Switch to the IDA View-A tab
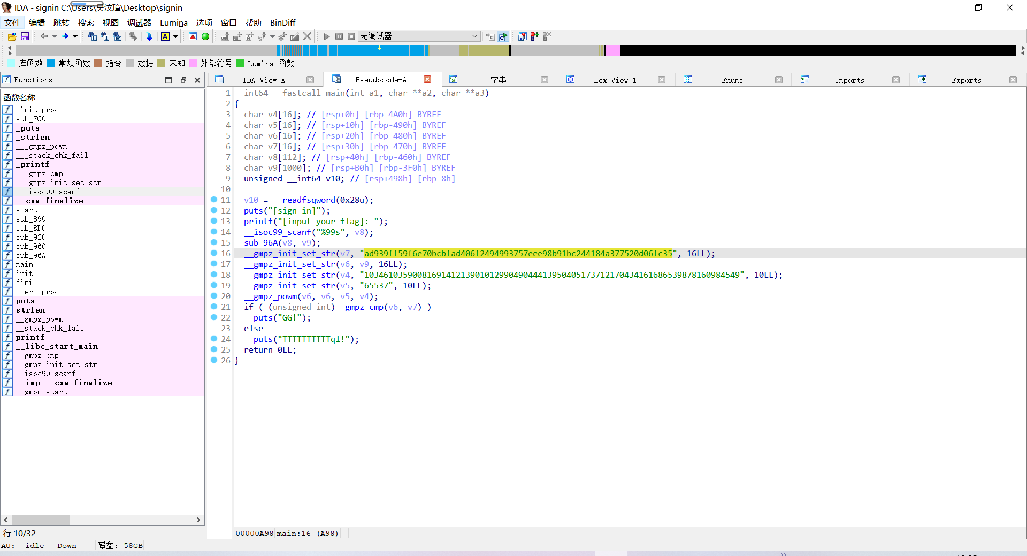Image resolution: width=1027 pixels, height=556 pixels. [264, 80]
